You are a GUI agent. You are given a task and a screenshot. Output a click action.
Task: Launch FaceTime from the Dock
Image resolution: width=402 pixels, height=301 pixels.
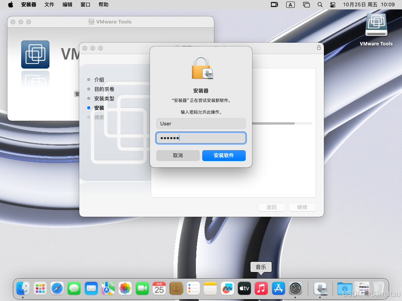click(x=142, y=288)
